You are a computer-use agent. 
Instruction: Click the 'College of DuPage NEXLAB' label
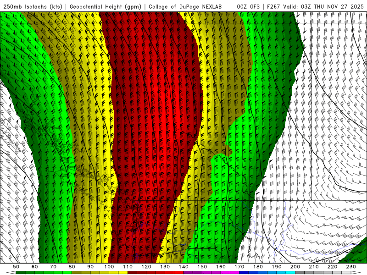coord(185,6)
